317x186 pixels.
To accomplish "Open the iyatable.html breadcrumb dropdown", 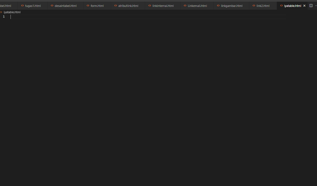I will pyautogui.click(x=12, y=12).
